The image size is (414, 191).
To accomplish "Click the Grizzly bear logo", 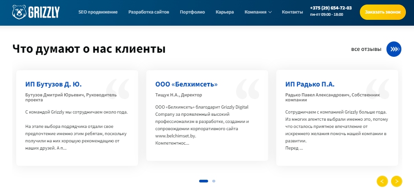I will 36,12.
